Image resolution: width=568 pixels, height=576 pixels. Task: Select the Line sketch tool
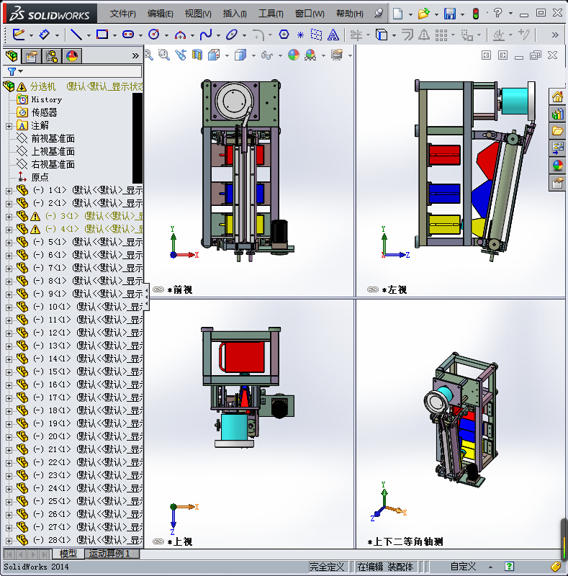pyautogui.click(x=76, y=35)
